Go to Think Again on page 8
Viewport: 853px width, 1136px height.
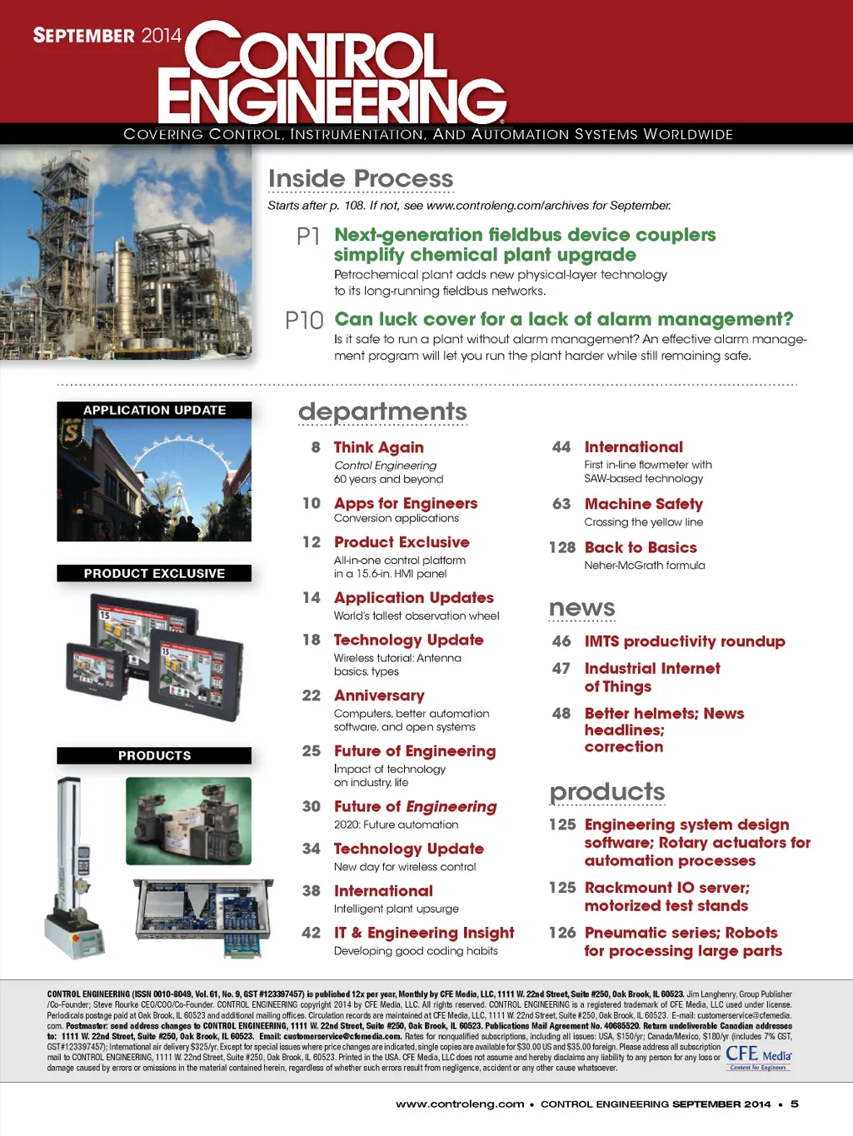[x=378, y=448]
